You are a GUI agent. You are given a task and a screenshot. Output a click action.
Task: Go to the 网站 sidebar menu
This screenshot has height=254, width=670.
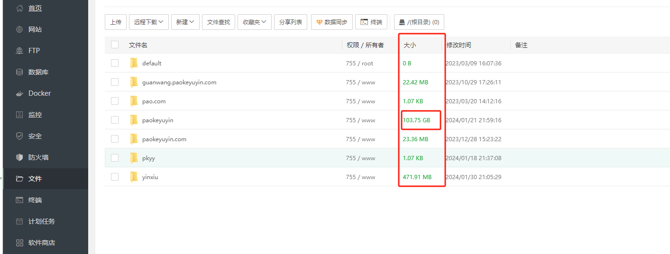(x=35, y=29)
